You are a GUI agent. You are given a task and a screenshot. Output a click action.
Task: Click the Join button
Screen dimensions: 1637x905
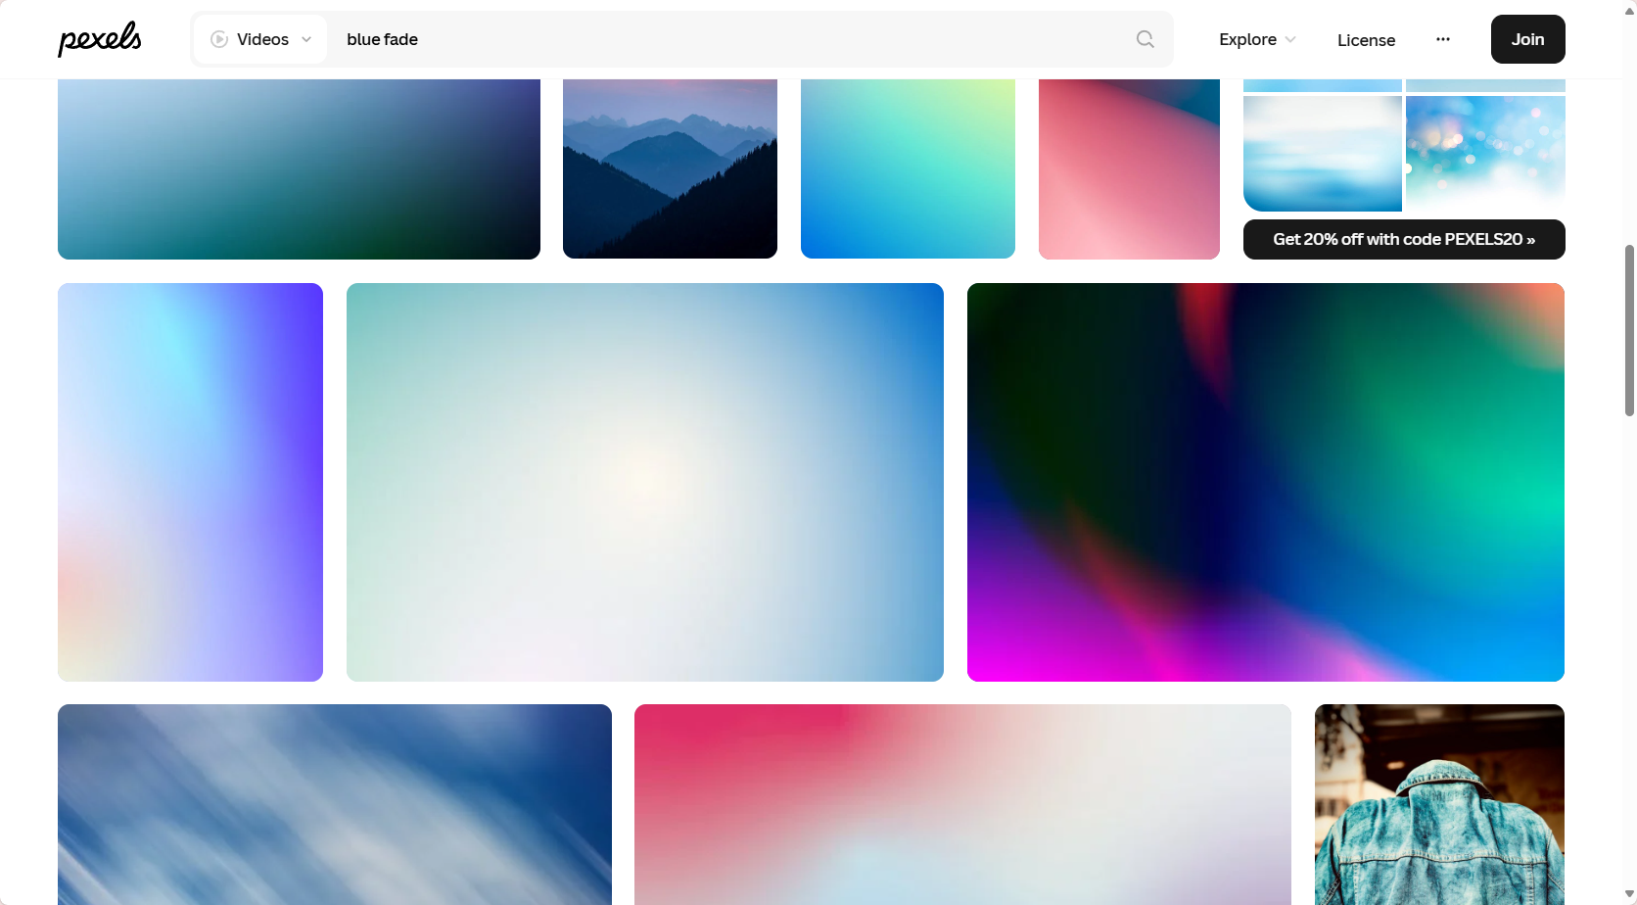(x=1526, y=39)
